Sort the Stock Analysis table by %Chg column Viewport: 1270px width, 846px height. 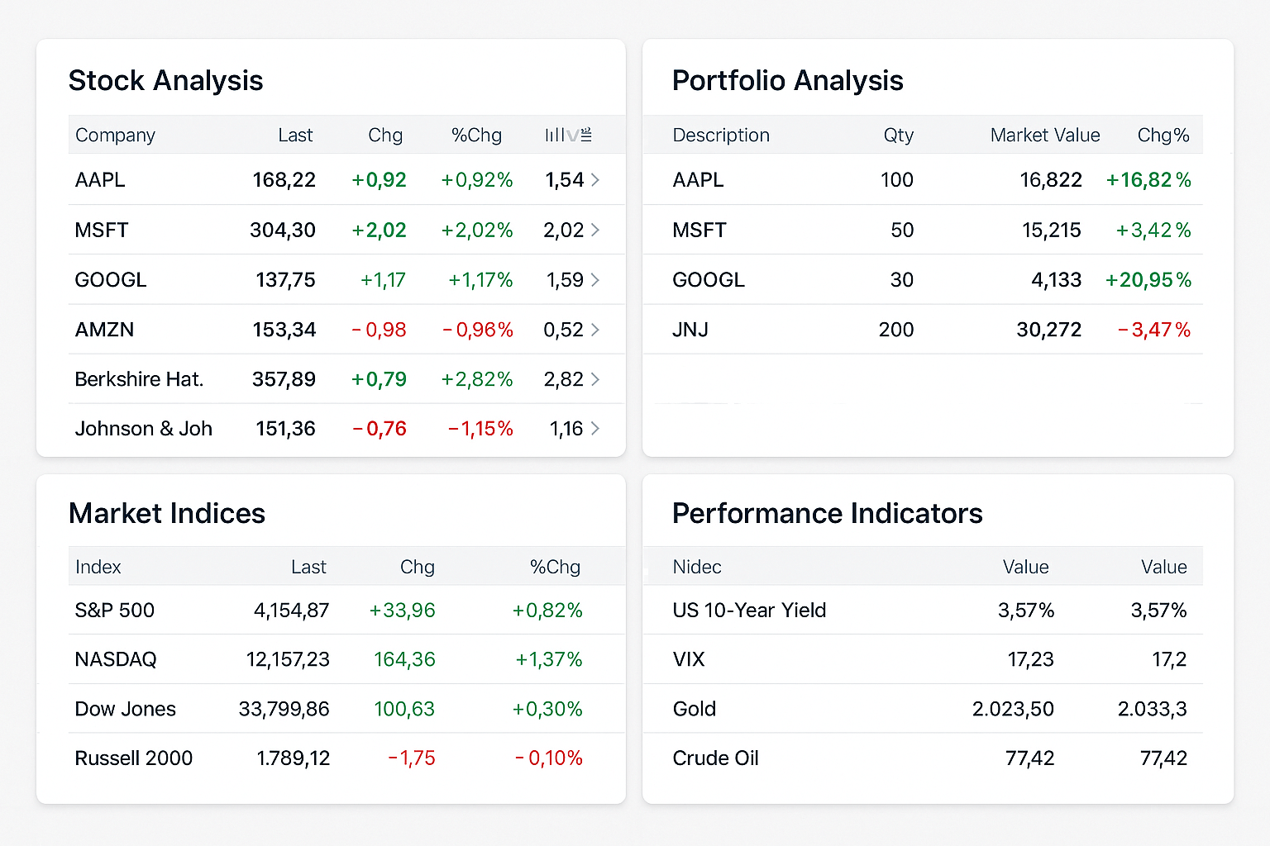pyautogui.click(x=476, y=135)
